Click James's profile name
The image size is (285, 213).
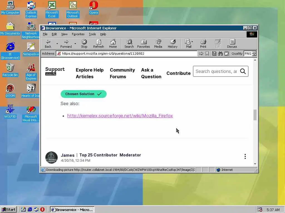click(68, 155)
